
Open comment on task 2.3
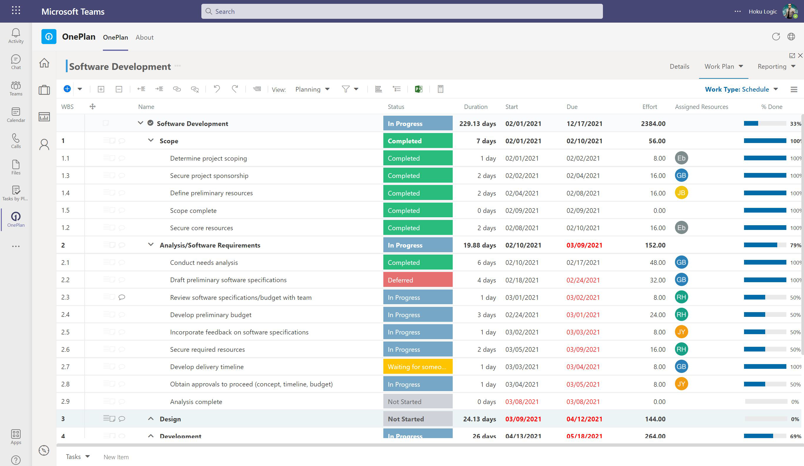coord(122,297)
